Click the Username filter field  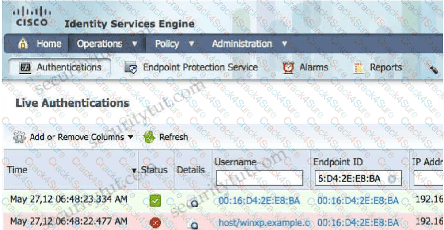coord(259,178)
